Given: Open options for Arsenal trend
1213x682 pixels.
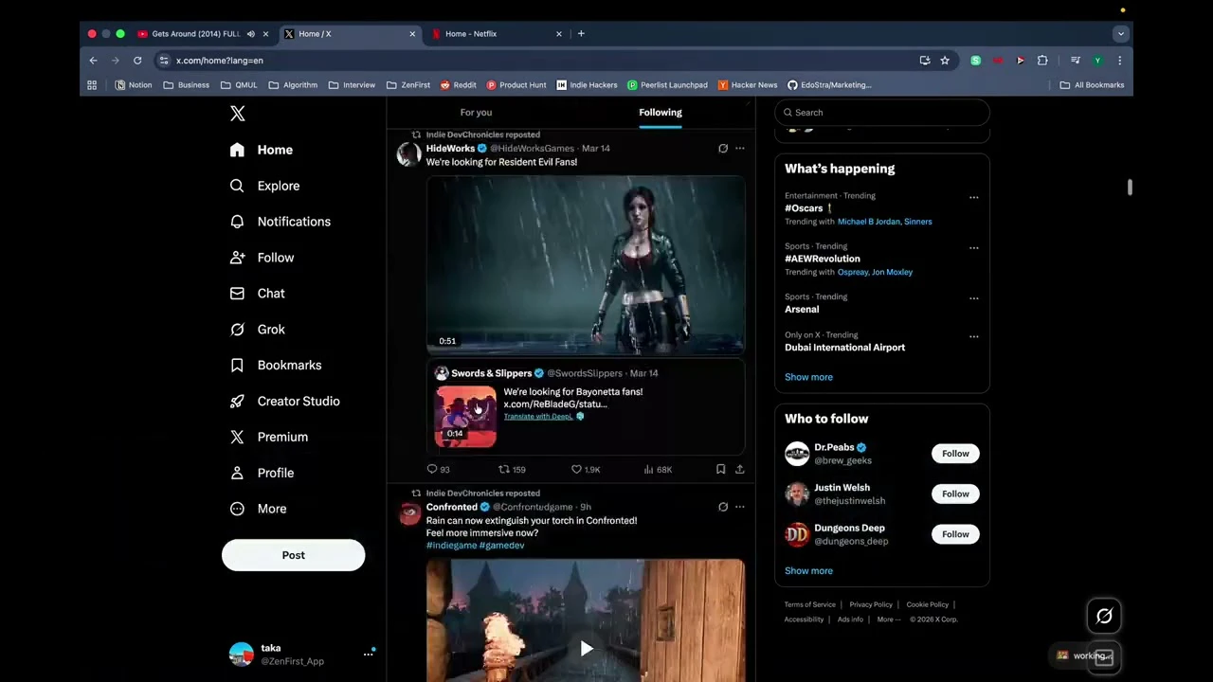Looking at the screenshot, I should pos(973,298).
